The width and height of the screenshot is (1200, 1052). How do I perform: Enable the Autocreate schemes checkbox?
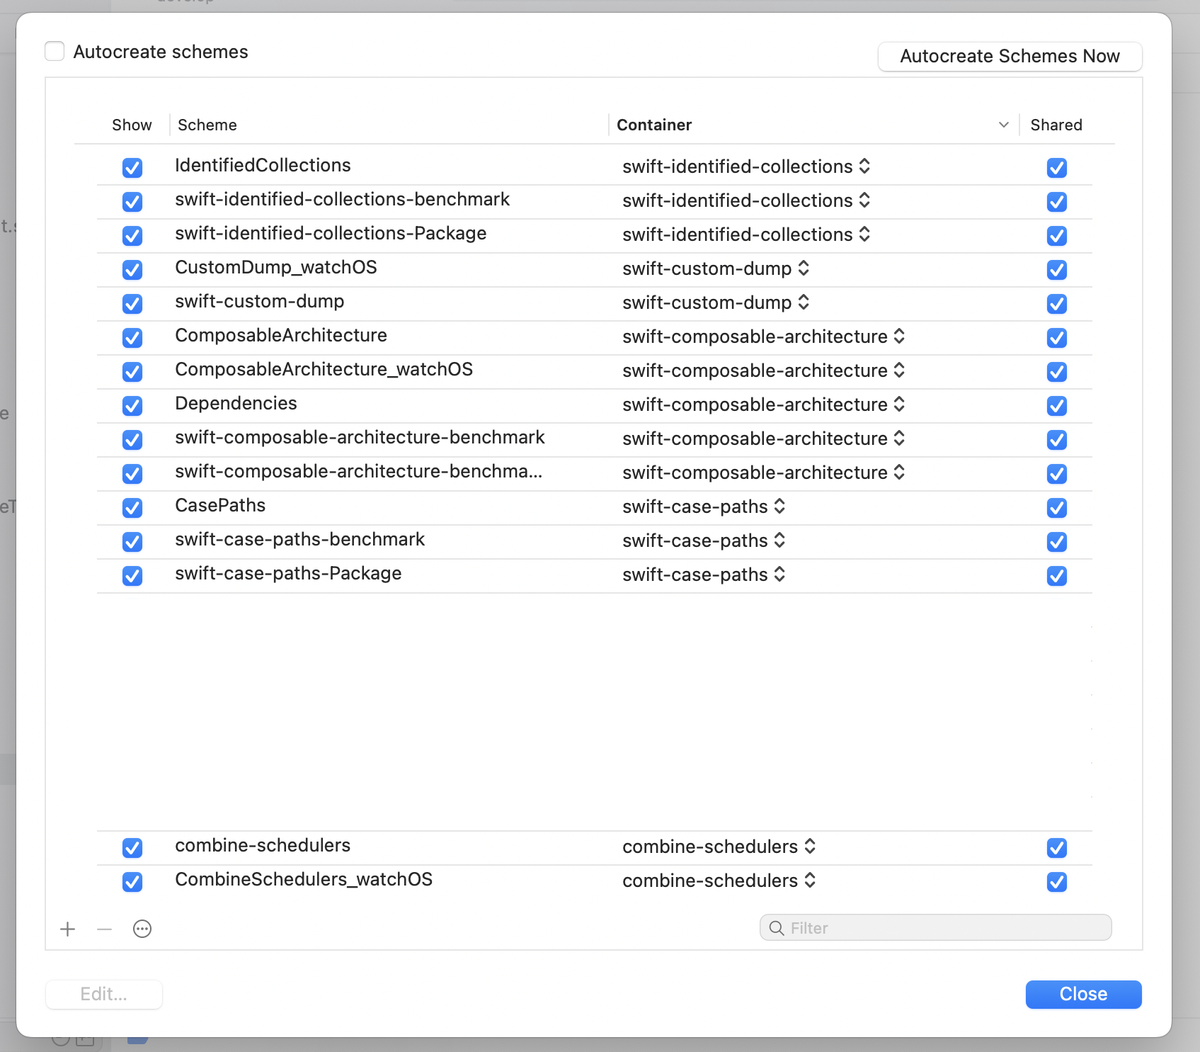point(55,51)
